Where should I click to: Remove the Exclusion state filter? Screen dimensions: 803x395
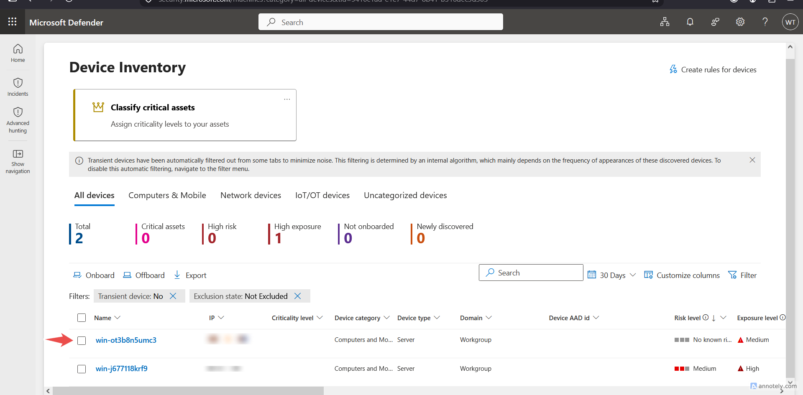coord(298,296)
